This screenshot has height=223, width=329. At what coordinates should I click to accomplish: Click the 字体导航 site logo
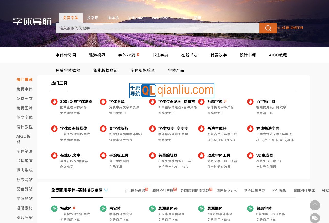(32, 22)
